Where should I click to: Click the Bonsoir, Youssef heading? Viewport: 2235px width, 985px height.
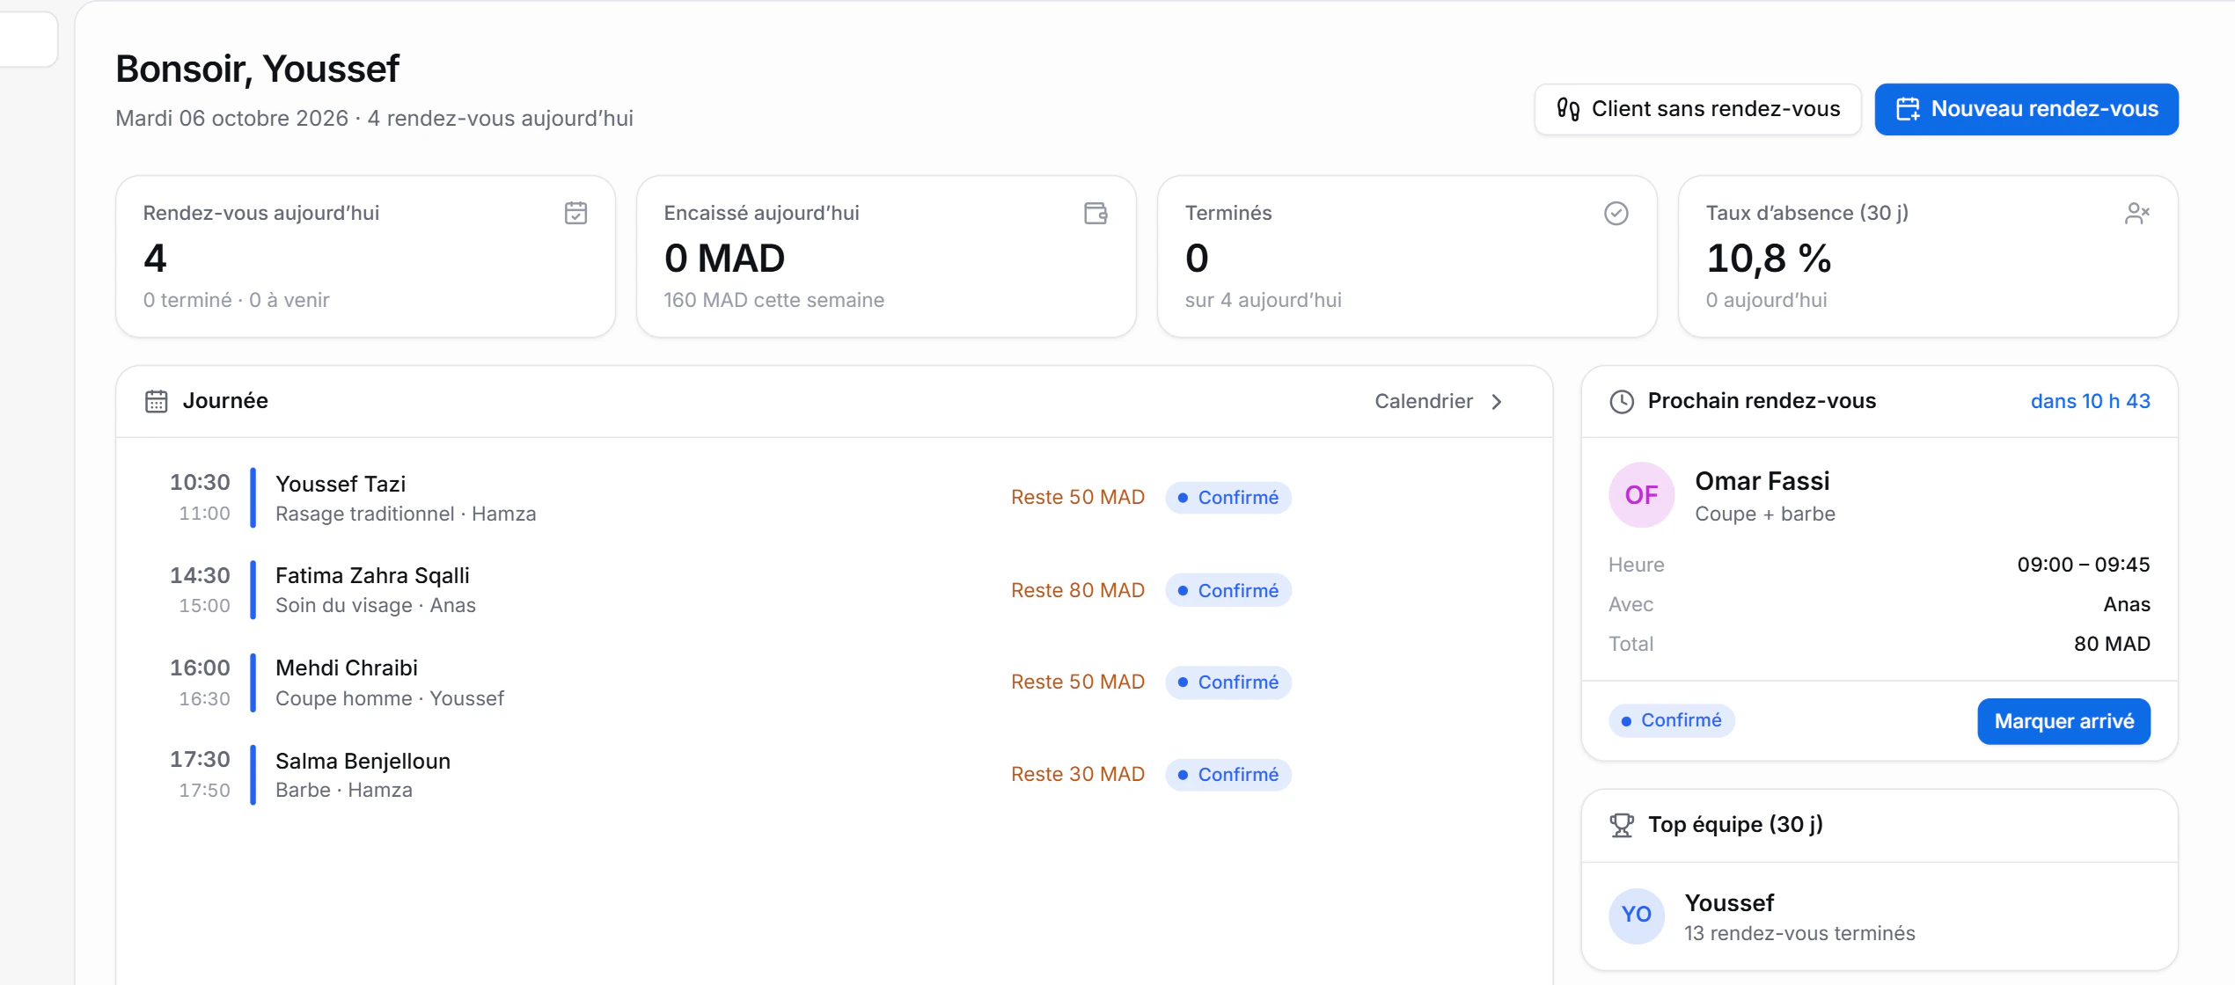pos(258,69)
